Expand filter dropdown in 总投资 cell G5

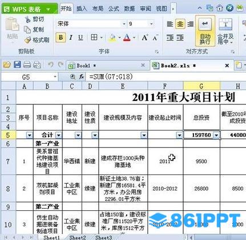[216, 135]
